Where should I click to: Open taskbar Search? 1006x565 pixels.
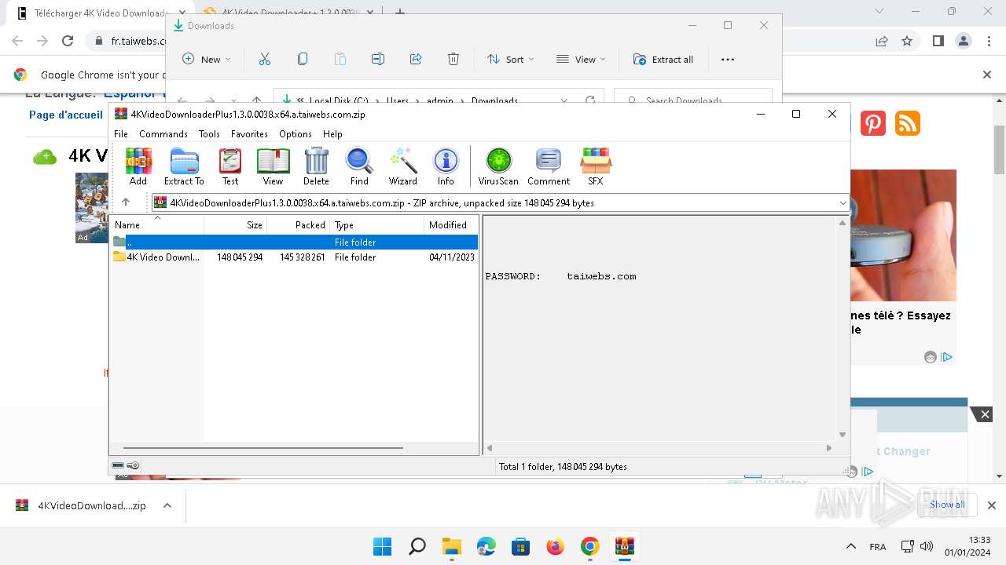(x=417, y=546)
